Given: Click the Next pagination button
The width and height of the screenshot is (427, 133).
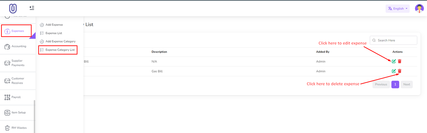Looking at the screenshot, I should [406, 84].
